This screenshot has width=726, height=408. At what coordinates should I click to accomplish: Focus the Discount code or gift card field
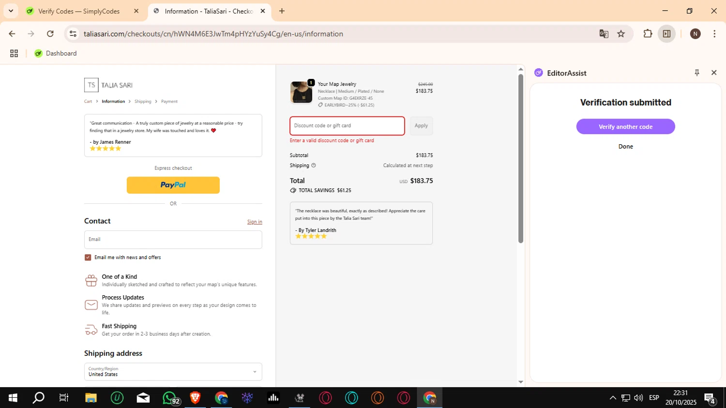(x=347, y=126)
